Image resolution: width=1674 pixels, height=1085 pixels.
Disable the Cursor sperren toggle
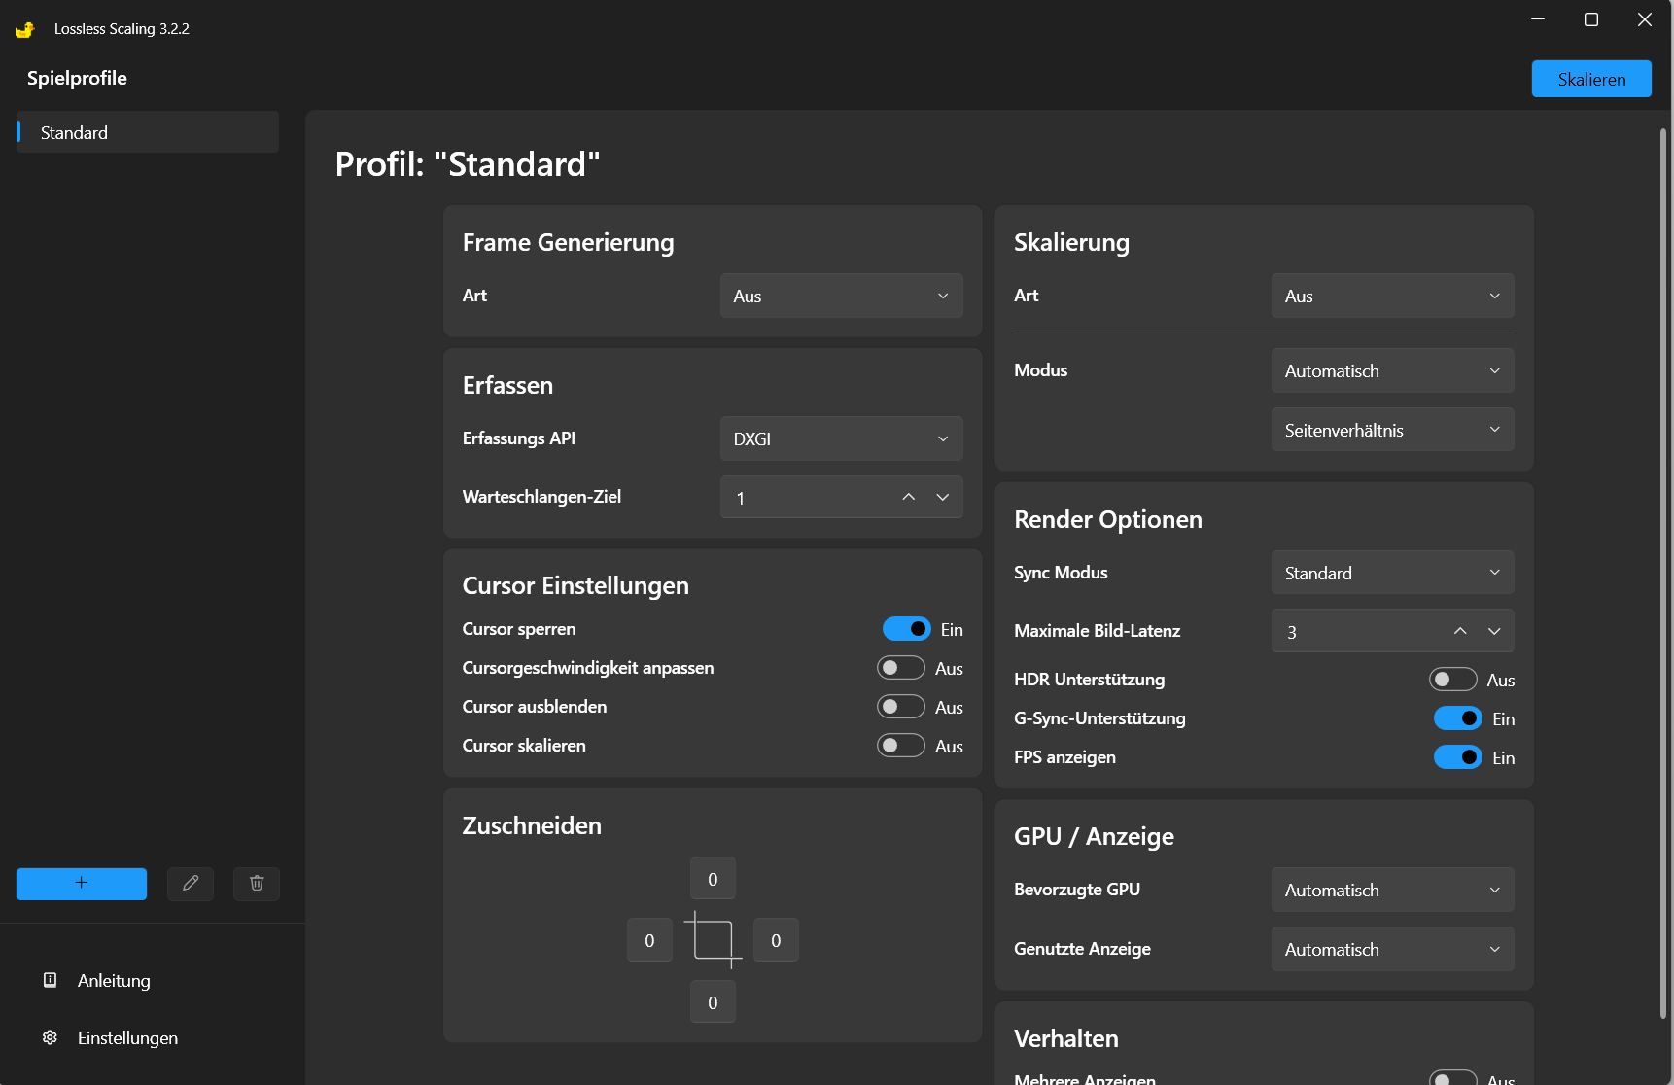[x=906, y=629]
